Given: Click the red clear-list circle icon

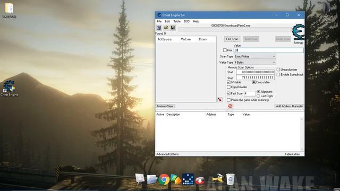Looking at the screenshot, I should pos(230,106).
